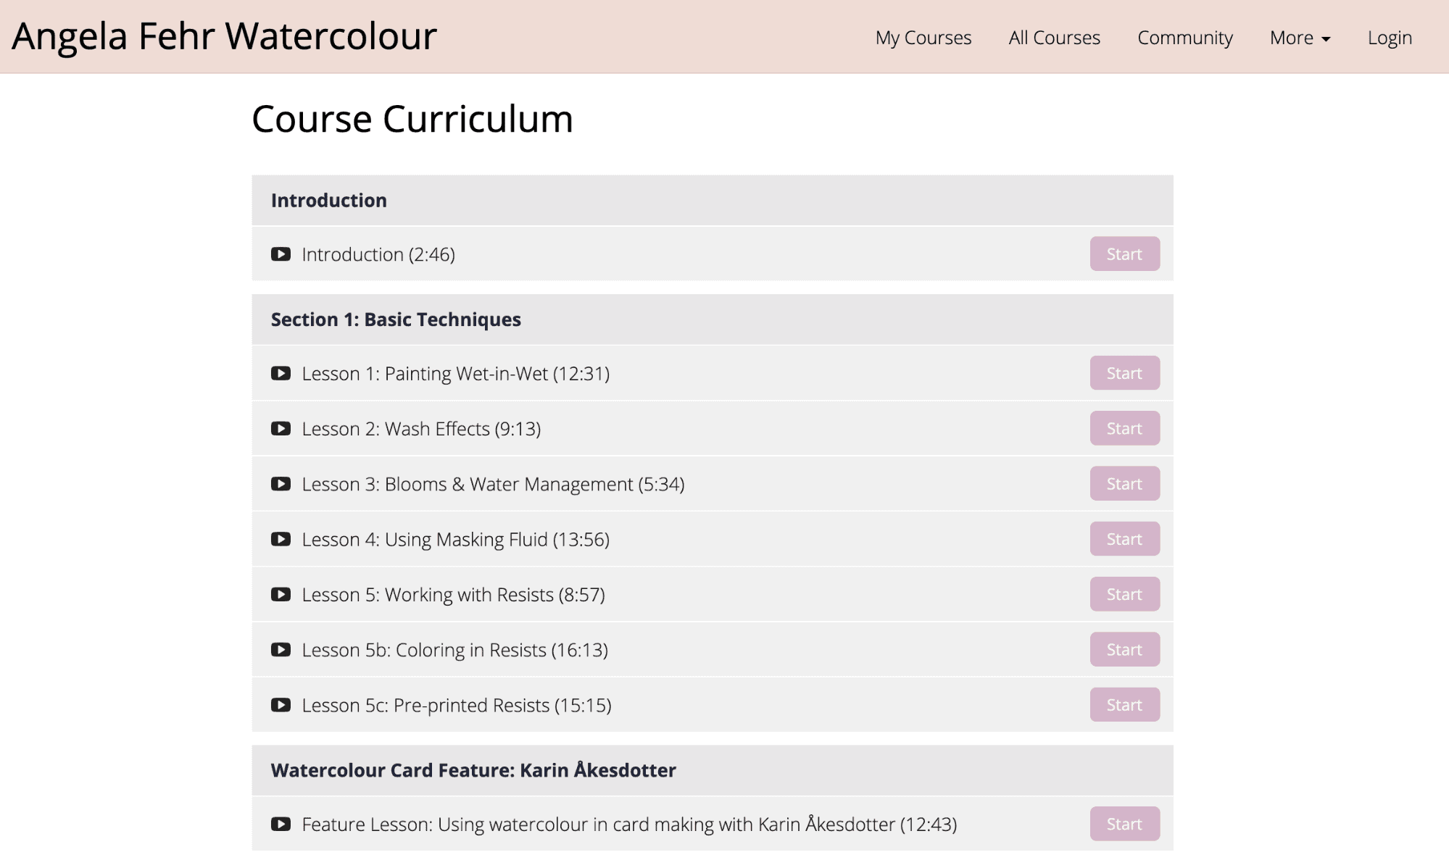This screenshot has width=1449, height=860.
Task: Click the video icon for Lesson 5b: Coloring in Resists
Action: (281, 650)
